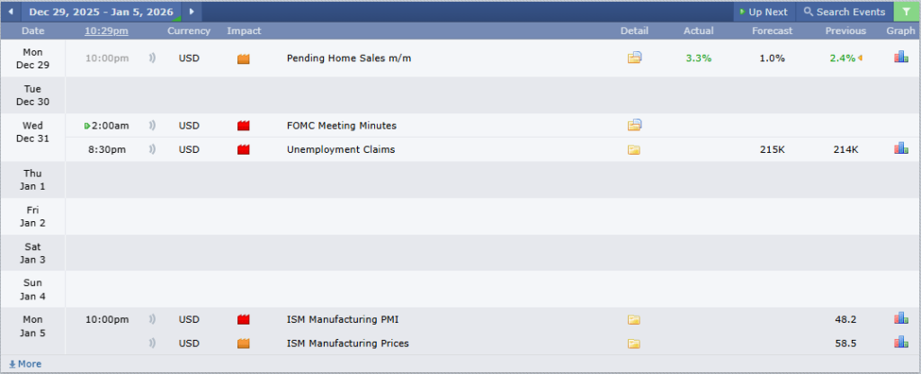The height and width of the screenshot is (374, 921).
Task: Click the 10:29pm time zone link
Action: coord(106,31)
